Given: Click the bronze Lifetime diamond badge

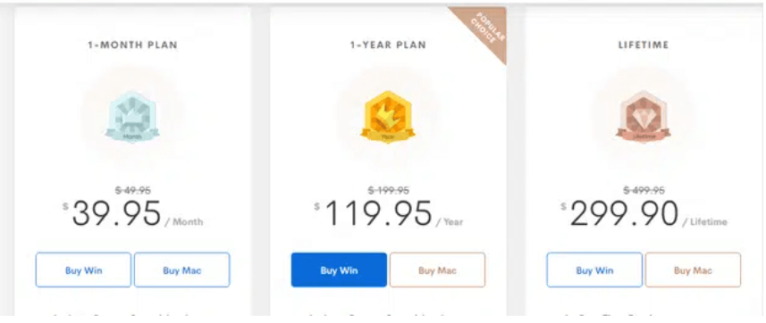Looking at the screenshot, I should [x=644, y=117].
